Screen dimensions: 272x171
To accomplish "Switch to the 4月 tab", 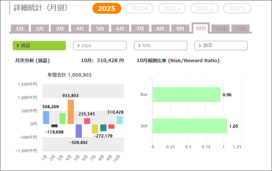I will click(x=80, y=29).
